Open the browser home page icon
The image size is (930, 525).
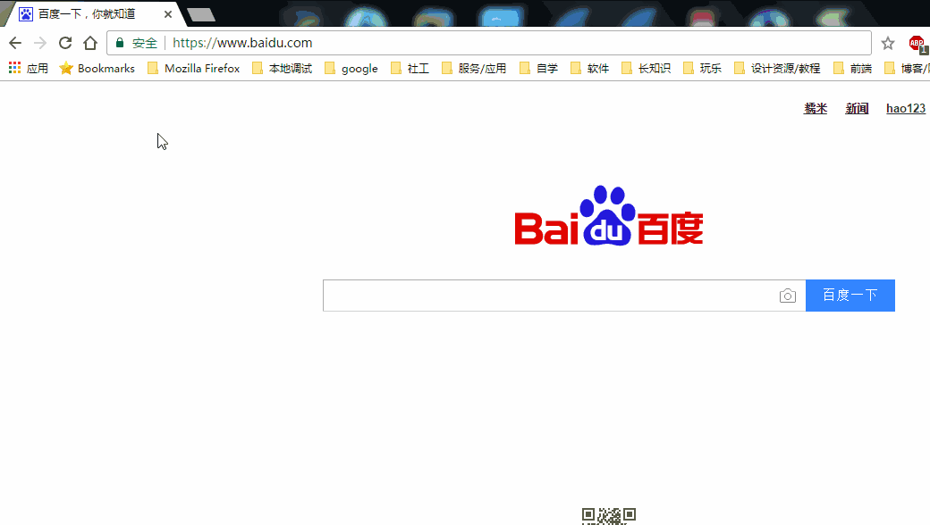point(90,43)
